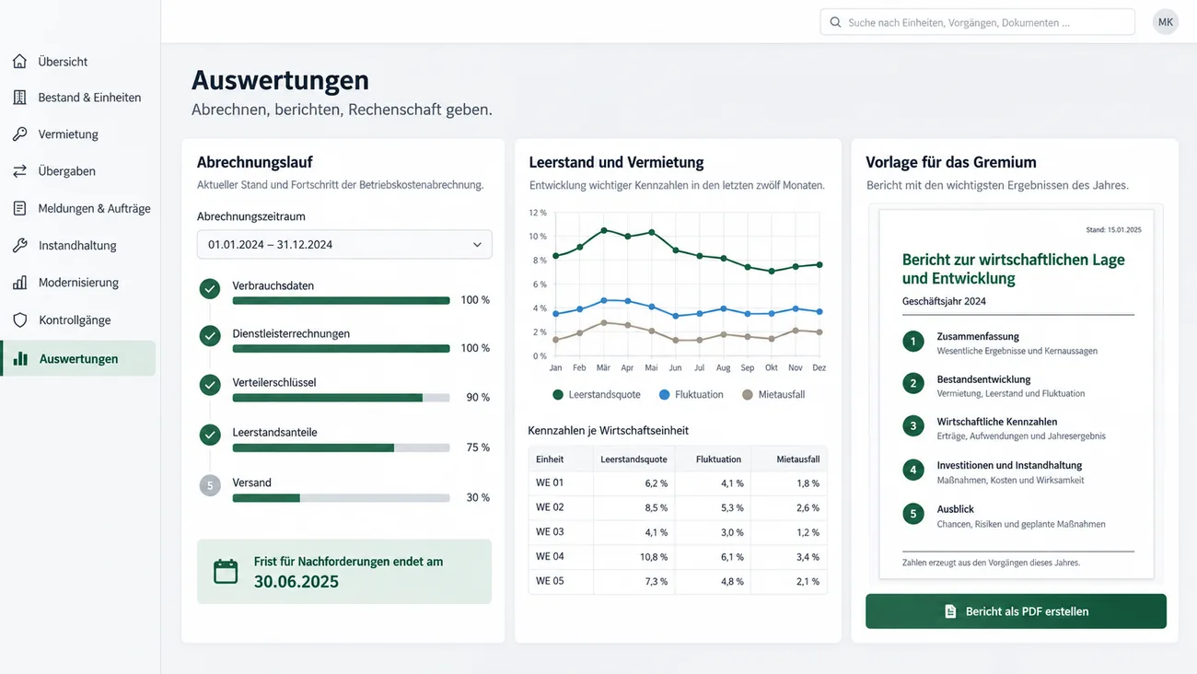1197x674 pixels.
Task: Open the report preview titled Bericht zur wirtschaftlichen Lage
Action: point(1016,395)
